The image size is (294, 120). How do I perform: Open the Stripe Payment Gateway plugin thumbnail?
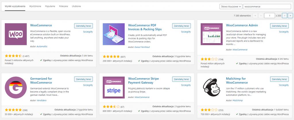pos(114,88)
